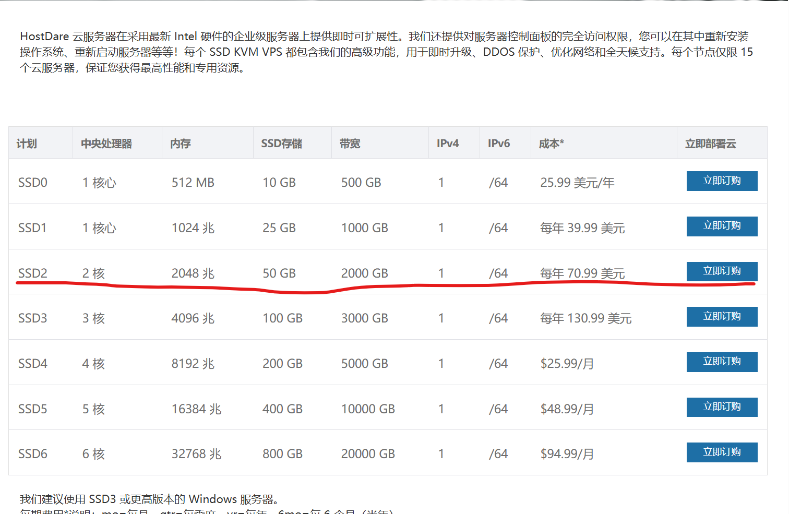This screenshot has width=789, height=514.
Task: Order SSD5 plan using 立即订购 button
Action: point(722,407)
